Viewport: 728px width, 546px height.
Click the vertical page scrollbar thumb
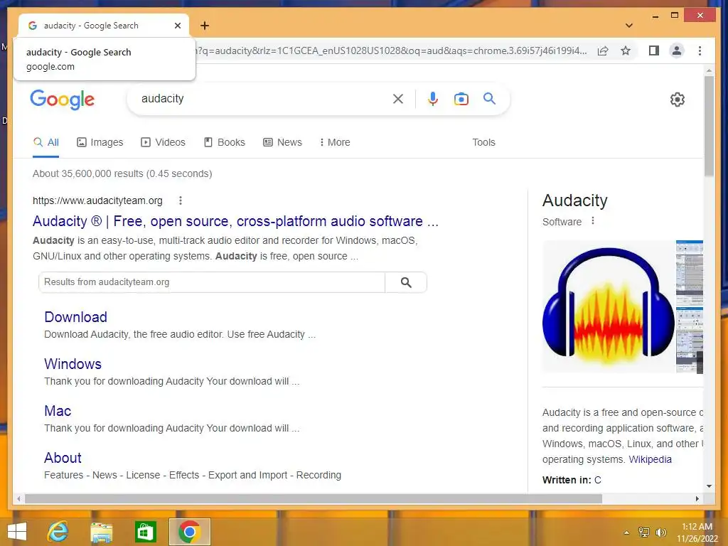(x=709, y=126)
